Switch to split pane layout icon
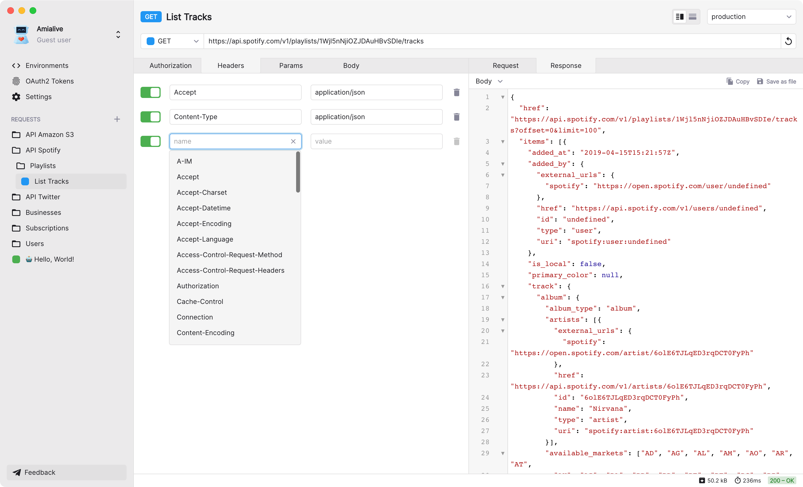 (x=679, y=17)
